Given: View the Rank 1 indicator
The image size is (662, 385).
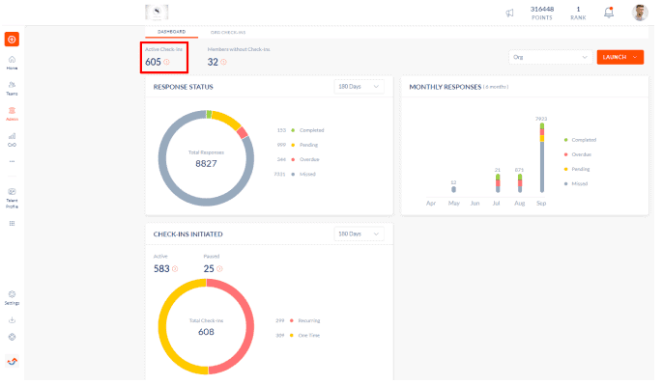Looking at the screenshot, I should click(578, 14).
